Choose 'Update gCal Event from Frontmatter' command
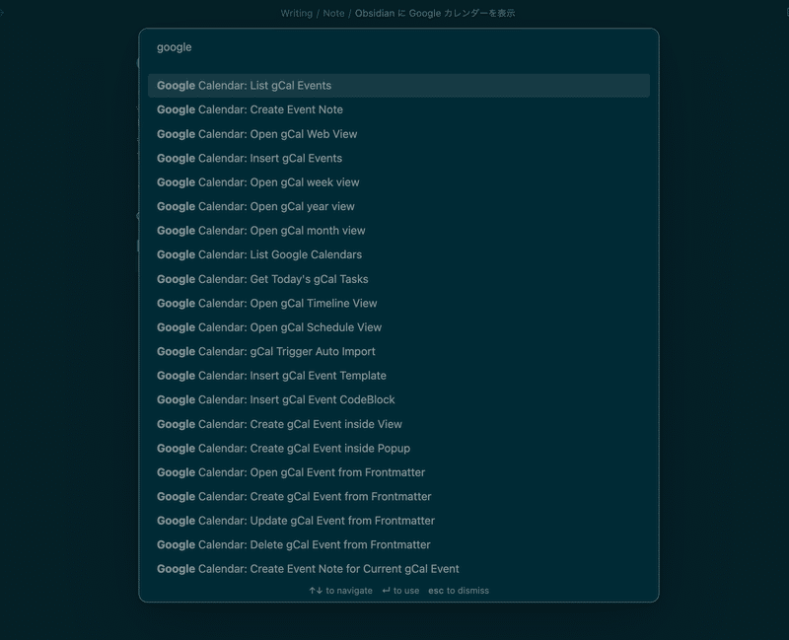789x640 pixels. tap(398, 521)
